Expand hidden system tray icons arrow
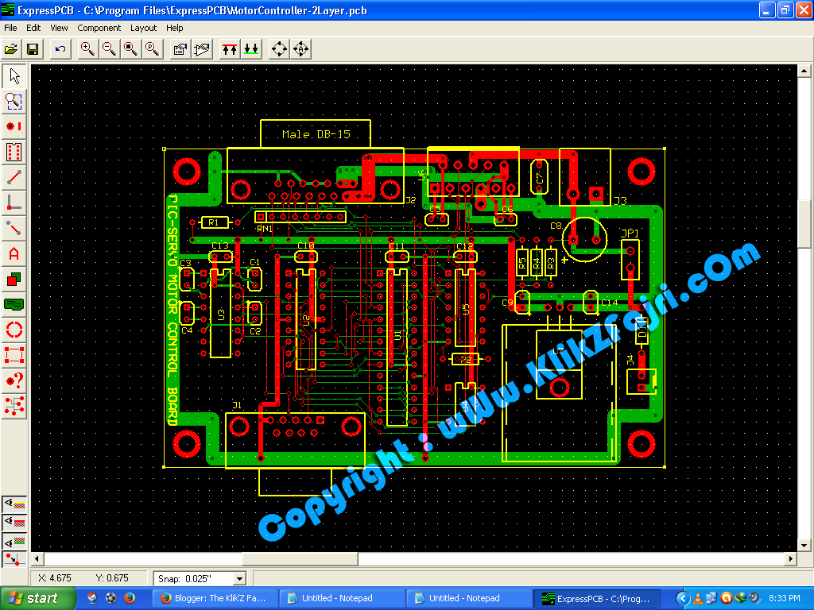Screen dimensions: 814x610 pyautogui.click(x=683, y=599)
